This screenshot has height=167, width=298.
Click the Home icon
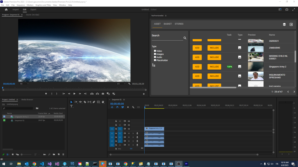[x=6, y=10]
